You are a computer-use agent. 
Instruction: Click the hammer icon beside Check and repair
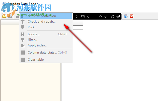(23, 22)
